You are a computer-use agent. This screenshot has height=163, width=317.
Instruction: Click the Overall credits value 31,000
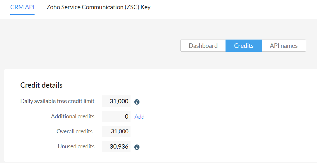click(x=116, y=131)
